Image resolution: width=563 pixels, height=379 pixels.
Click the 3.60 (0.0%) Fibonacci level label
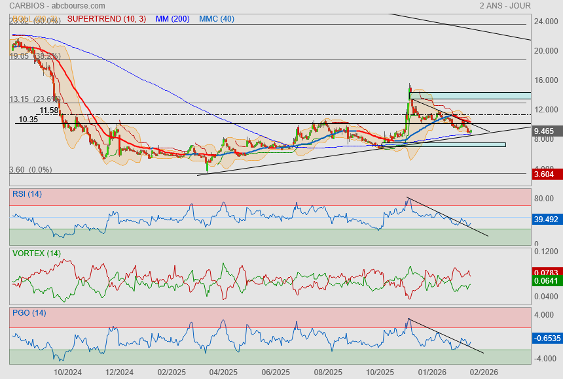pyautogui.click(x=30, y=170)
